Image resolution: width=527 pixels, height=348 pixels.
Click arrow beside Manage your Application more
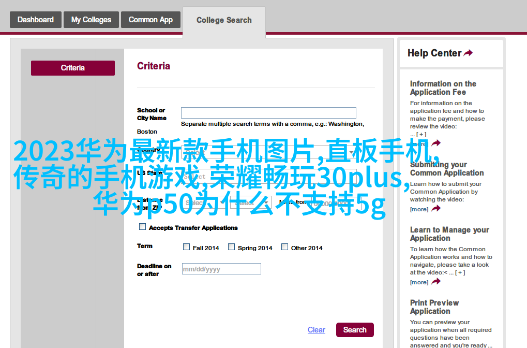click(436, 282)
